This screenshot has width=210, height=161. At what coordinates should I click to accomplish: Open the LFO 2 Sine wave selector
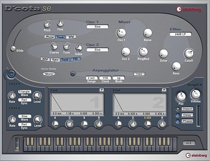click(x=24, y=116)
